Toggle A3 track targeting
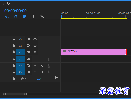 [21, 72]
